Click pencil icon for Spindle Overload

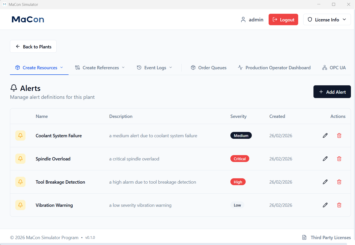325,159
